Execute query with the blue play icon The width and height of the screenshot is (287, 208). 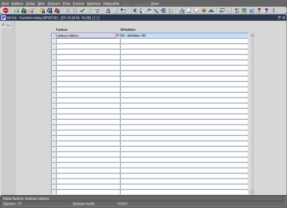50,11
